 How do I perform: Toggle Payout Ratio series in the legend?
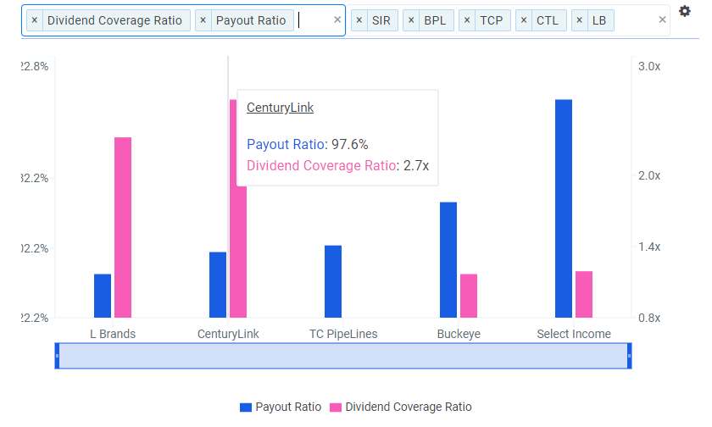pyautogui.click(x=281, y=407)
